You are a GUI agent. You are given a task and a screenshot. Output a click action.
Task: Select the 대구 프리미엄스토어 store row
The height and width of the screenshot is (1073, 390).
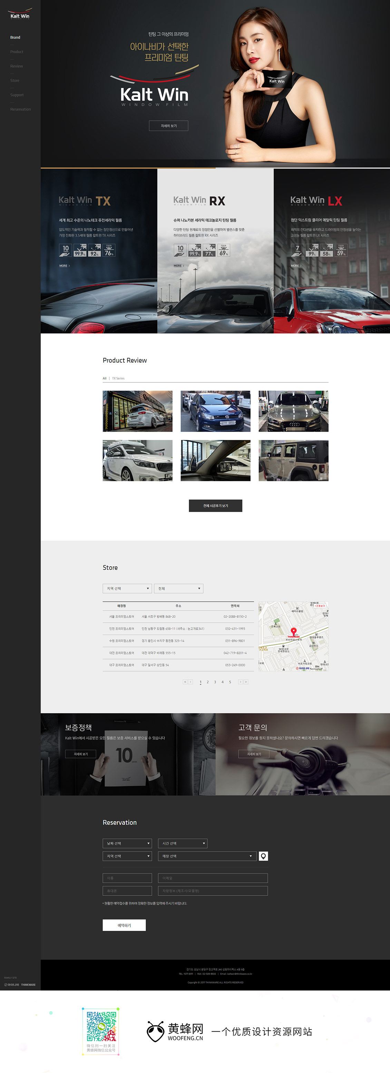[178, 665]
